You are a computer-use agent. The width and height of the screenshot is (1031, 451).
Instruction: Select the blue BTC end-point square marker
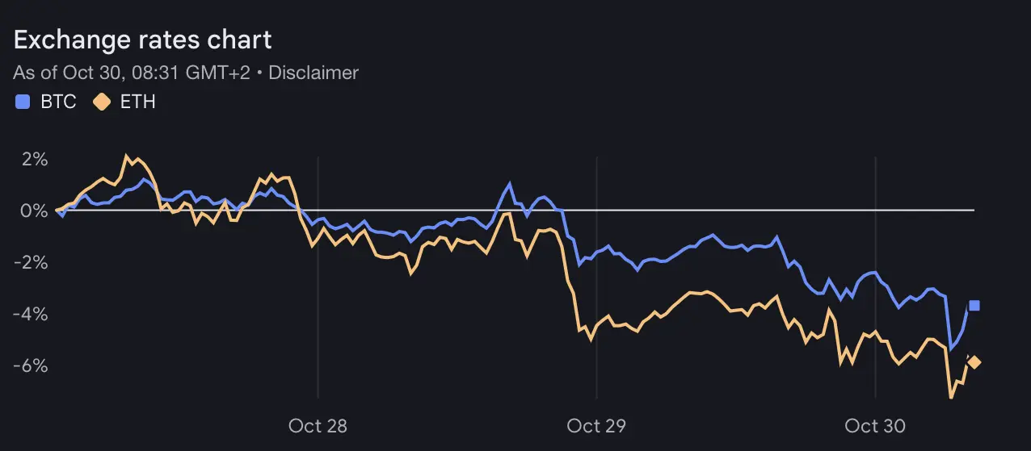[974, 305]
